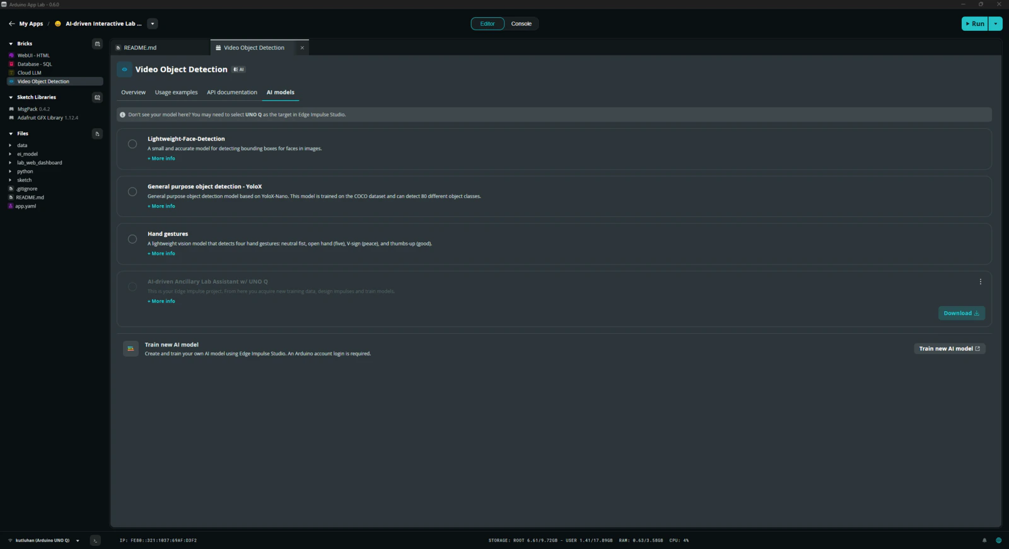Show more info for AI-driven Ancillary Lab Assistant
This screenshot has height=549, width=1009.
click(161, 301)
